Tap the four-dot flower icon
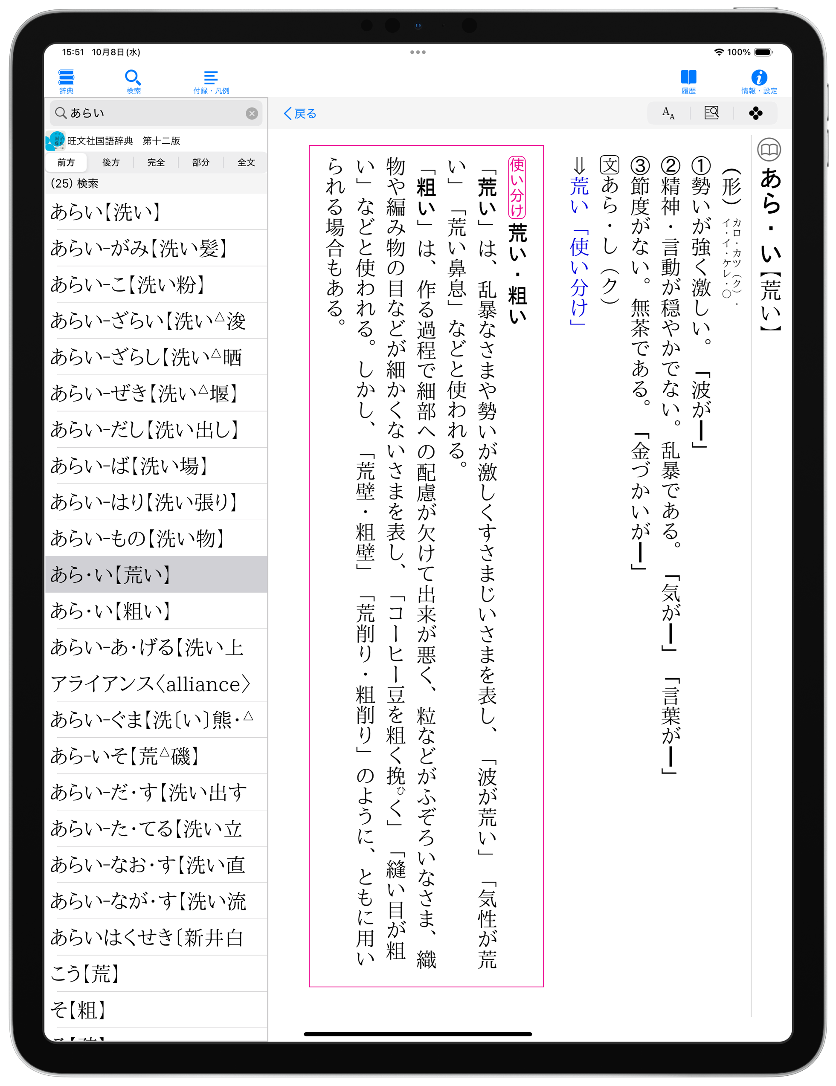The height and width of the screenshot is (1086, 836). [755, 113]
